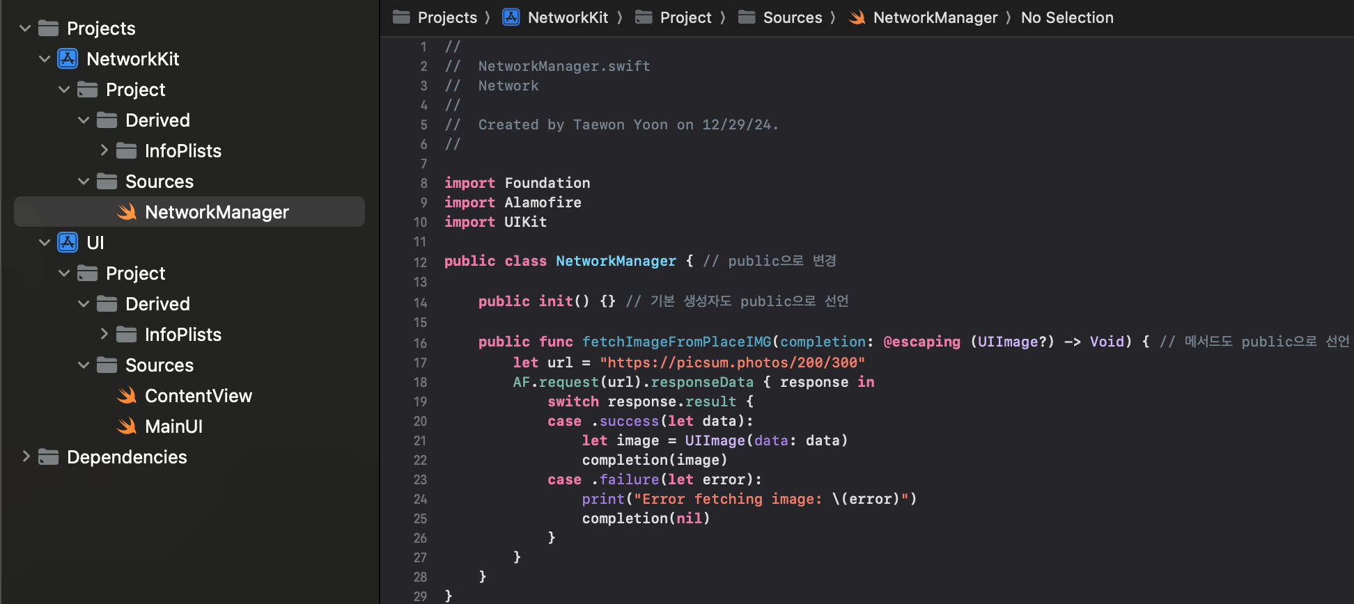This screenshot has width=1354, height=604.
Task: Collapse the NetworkKit project chevron
Action: 45,59
